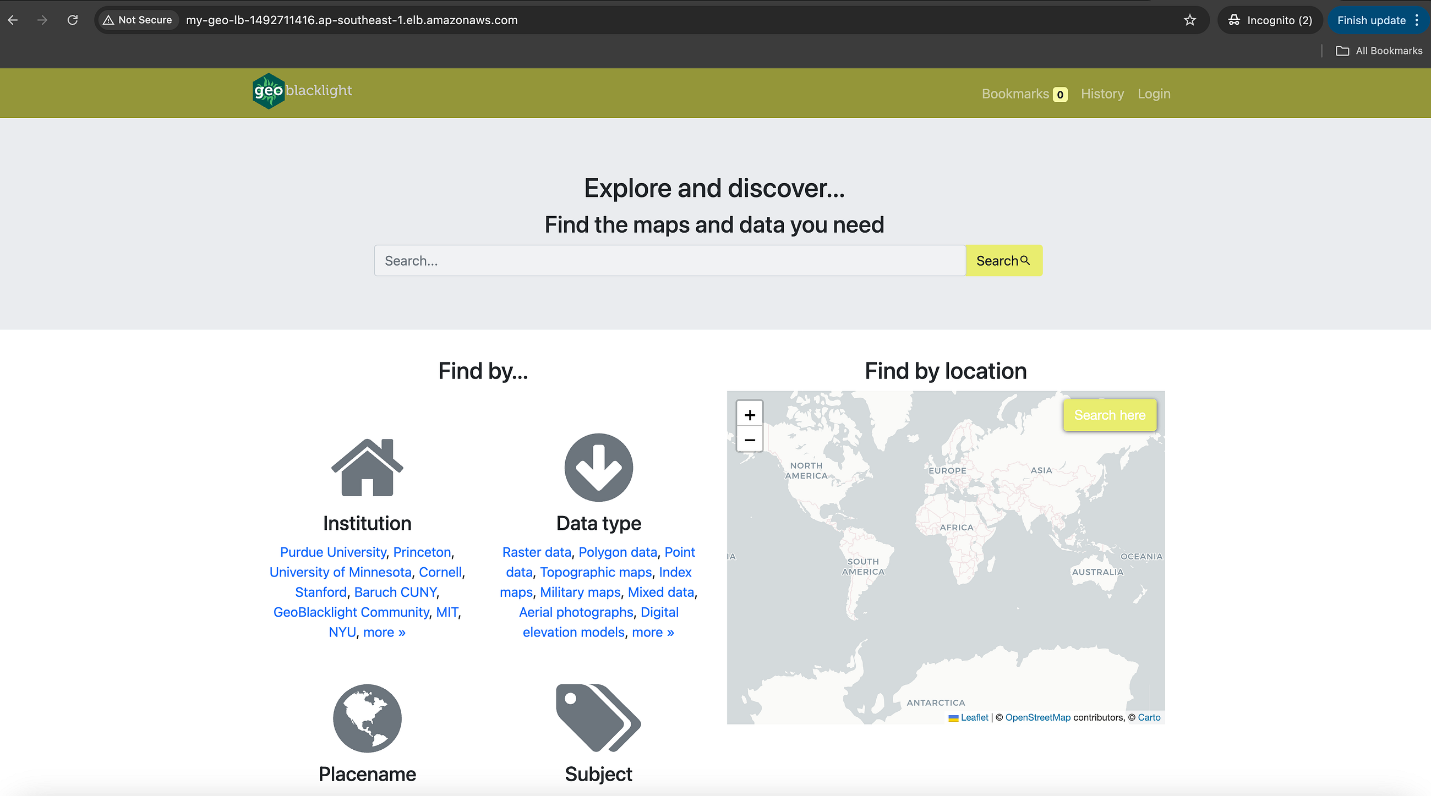Click the Finish update button
The height and width of the screenshot is (796, 1431).
[x=1371, y=20]
